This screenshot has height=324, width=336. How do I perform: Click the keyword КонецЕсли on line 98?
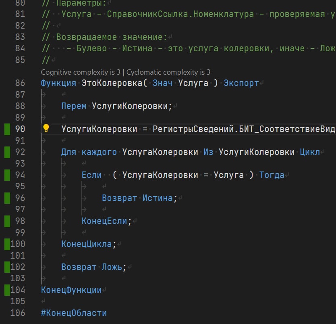click(x=104, y=221)
